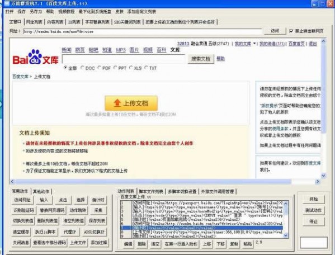Click the 网址 URL address field
The width and height of the screenshot is (335, 255).
[142, 31]
